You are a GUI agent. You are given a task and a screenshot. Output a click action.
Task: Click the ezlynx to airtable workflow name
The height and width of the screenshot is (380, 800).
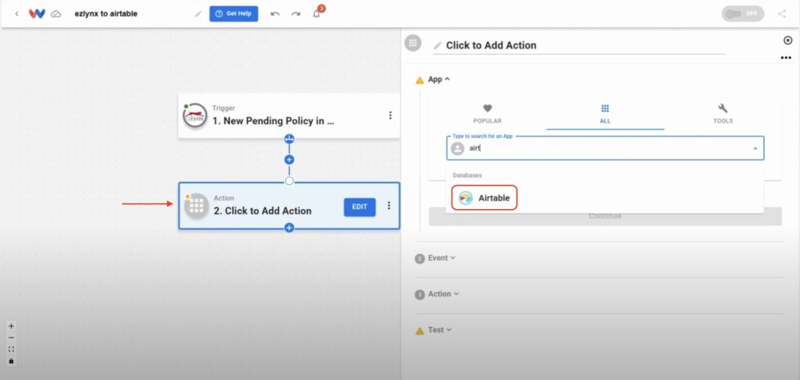pyautogui.click(x=105, y=14)
